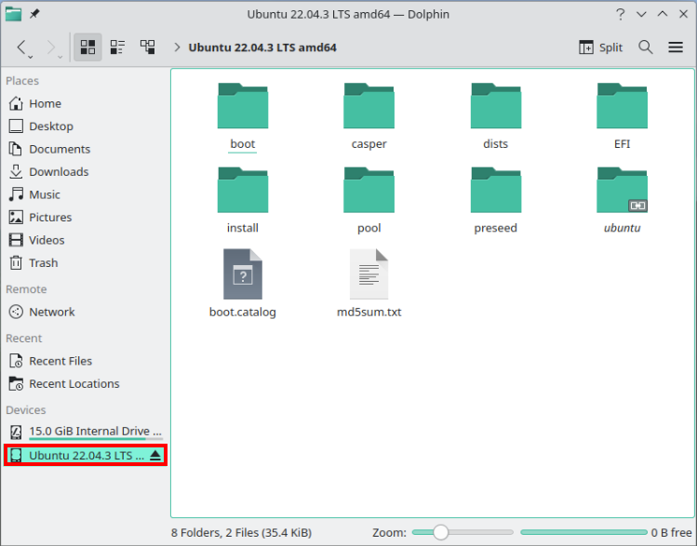The height and width of the screenshot is (546, 697).
Task: Select the install folder
Action: tap(243, 201)
